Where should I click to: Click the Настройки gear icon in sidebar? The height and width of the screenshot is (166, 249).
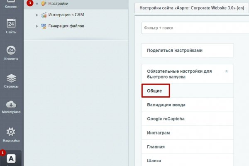pos(12,133)
